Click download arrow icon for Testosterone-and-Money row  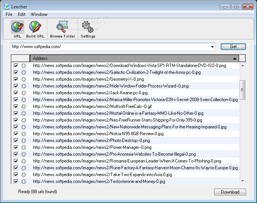click(x=24, y=181)
